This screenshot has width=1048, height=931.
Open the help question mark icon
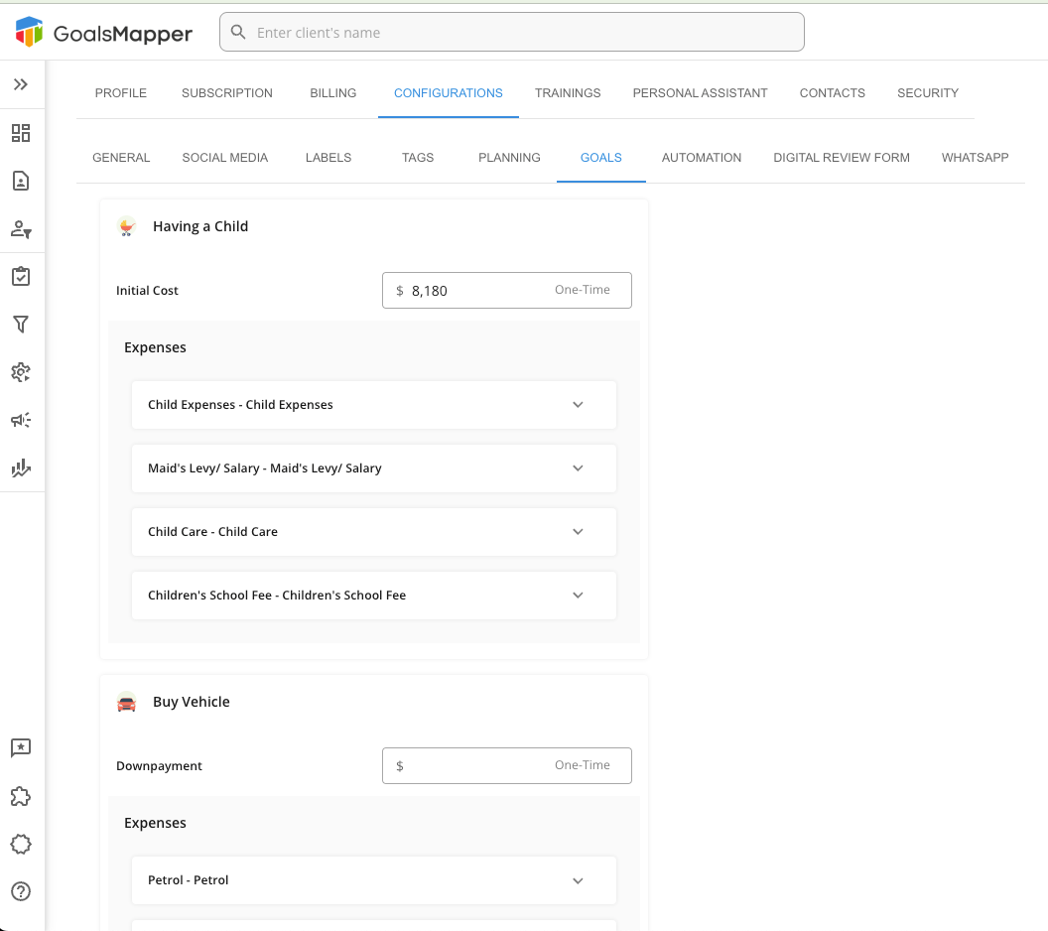(21, 891)
